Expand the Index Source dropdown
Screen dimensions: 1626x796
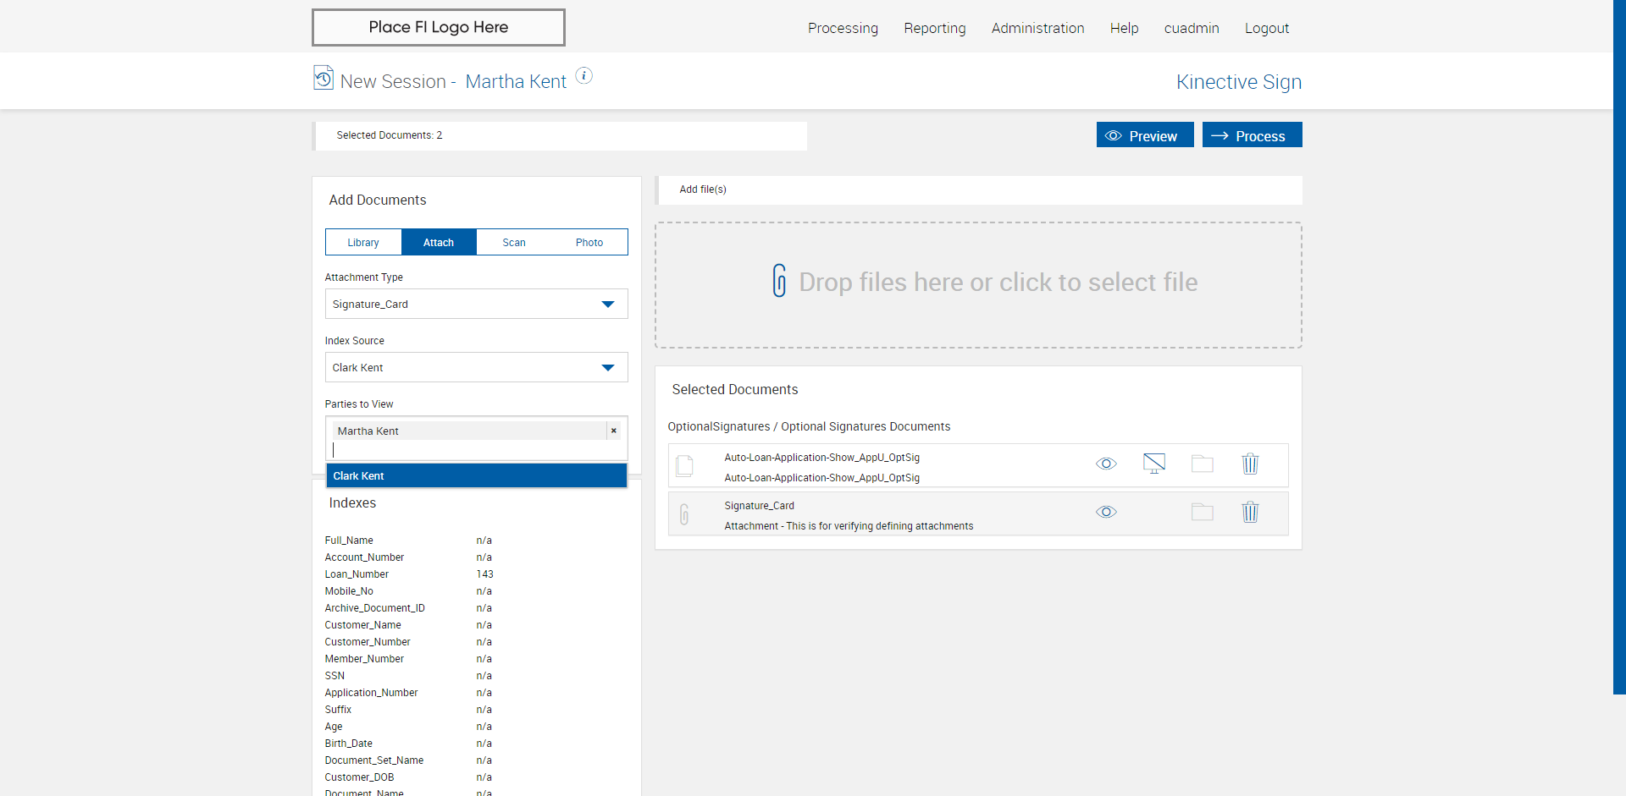click(x=476, y=367)
